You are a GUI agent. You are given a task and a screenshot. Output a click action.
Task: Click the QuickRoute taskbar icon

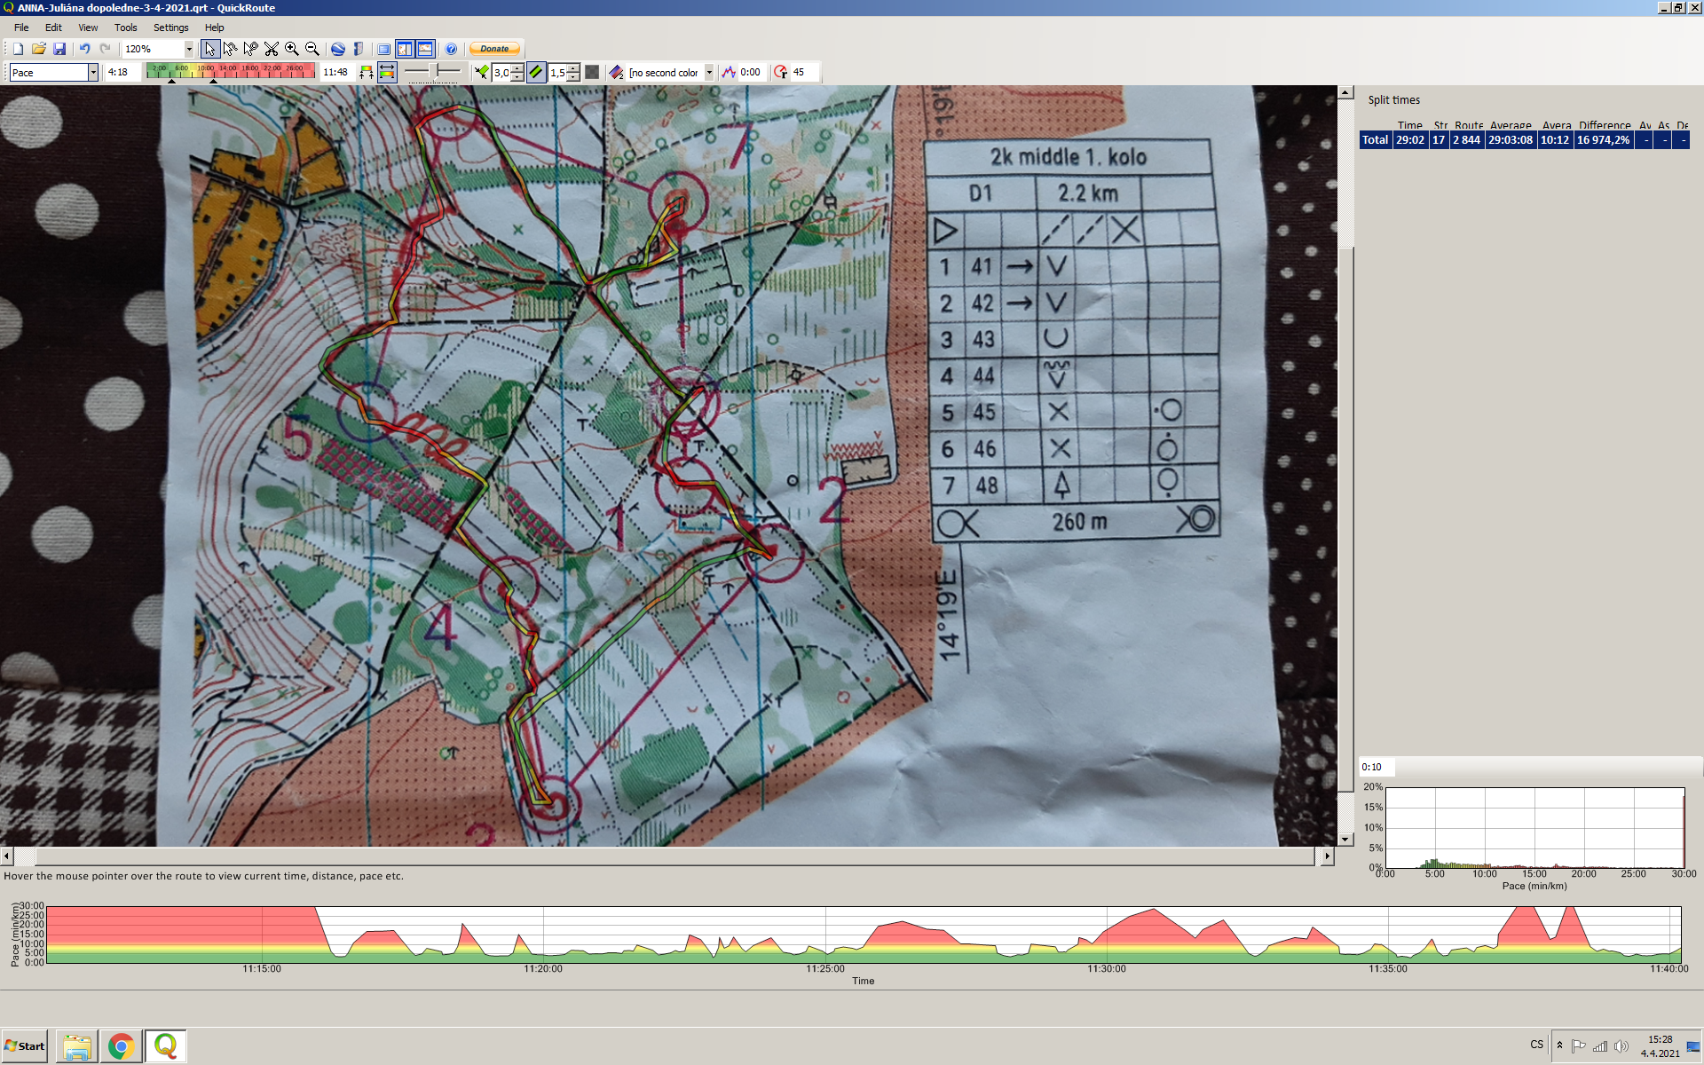(x=165, y=1046)
